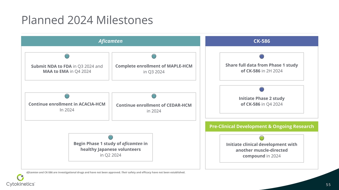Click the teal dot above Continue enrollment in ACACIA-HCM
The image size is (339, 190).
pos(67,96)
